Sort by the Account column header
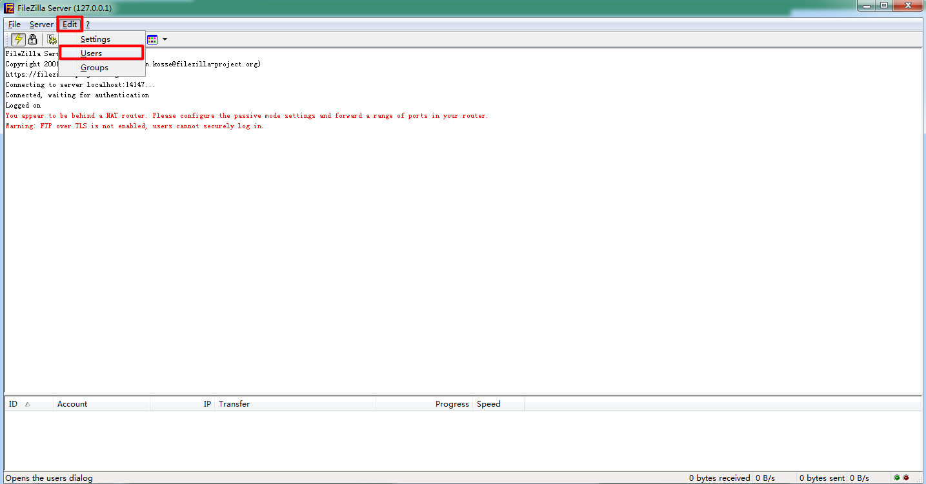The width and height of the screenshot is (926, 484). 101,404
